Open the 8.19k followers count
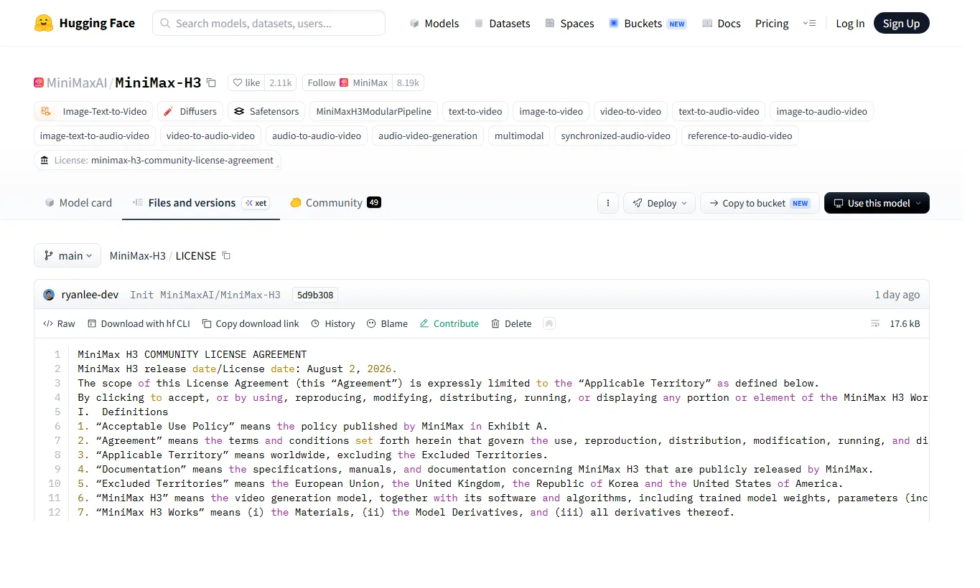Viewport: 980px width, 588px height. (408, 82)
